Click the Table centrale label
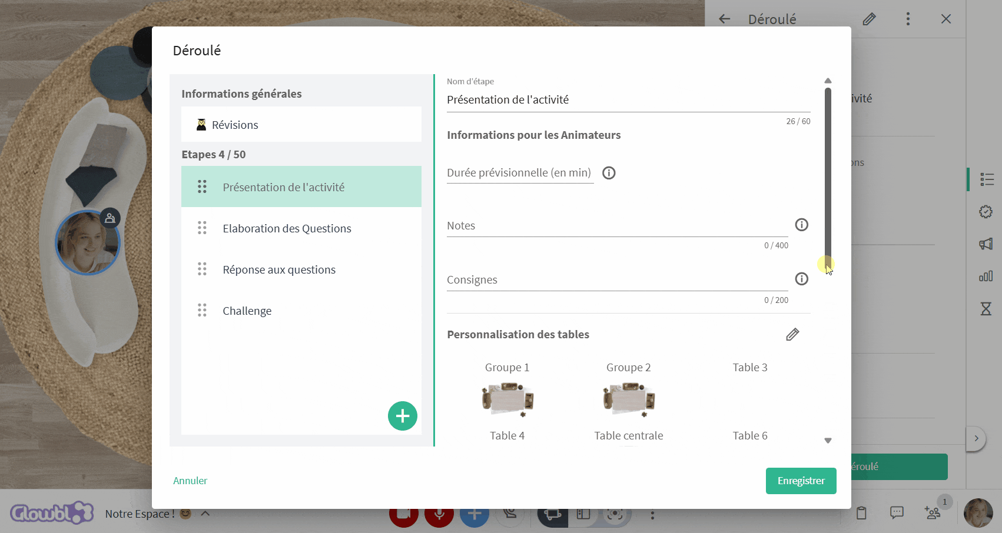The image size is (1002, 533). [628, 435]
